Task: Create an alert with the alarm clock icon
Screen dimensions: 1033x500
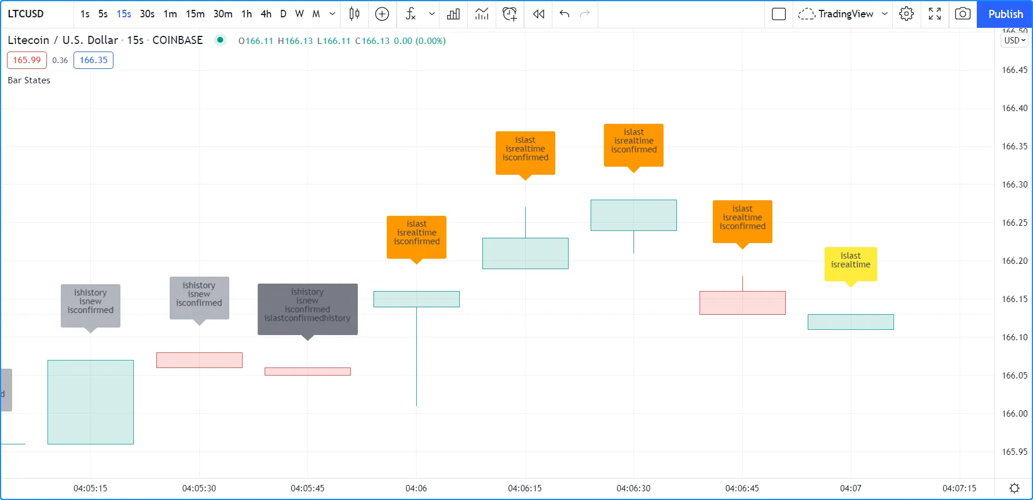Action: click(510, 14)
